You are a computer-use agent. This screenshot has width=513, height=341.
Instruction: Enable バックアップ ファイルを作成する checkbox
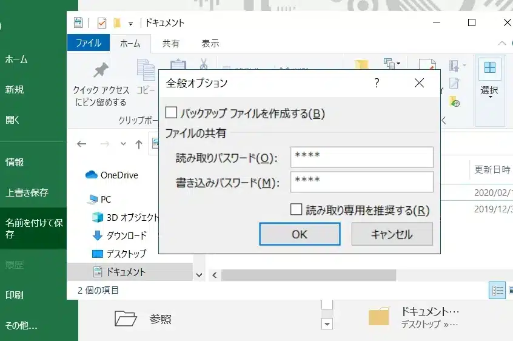tap(171, 112)
